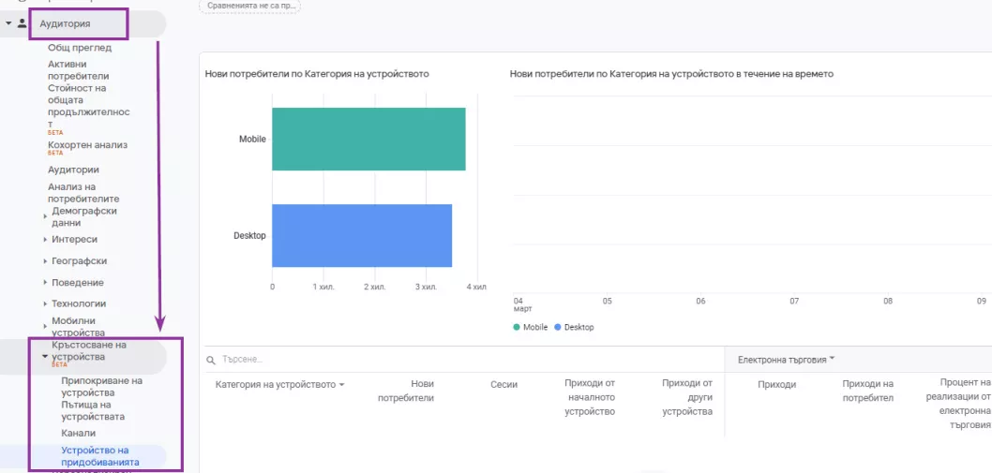Click the green Mobile bar in chart

[368, 140]
